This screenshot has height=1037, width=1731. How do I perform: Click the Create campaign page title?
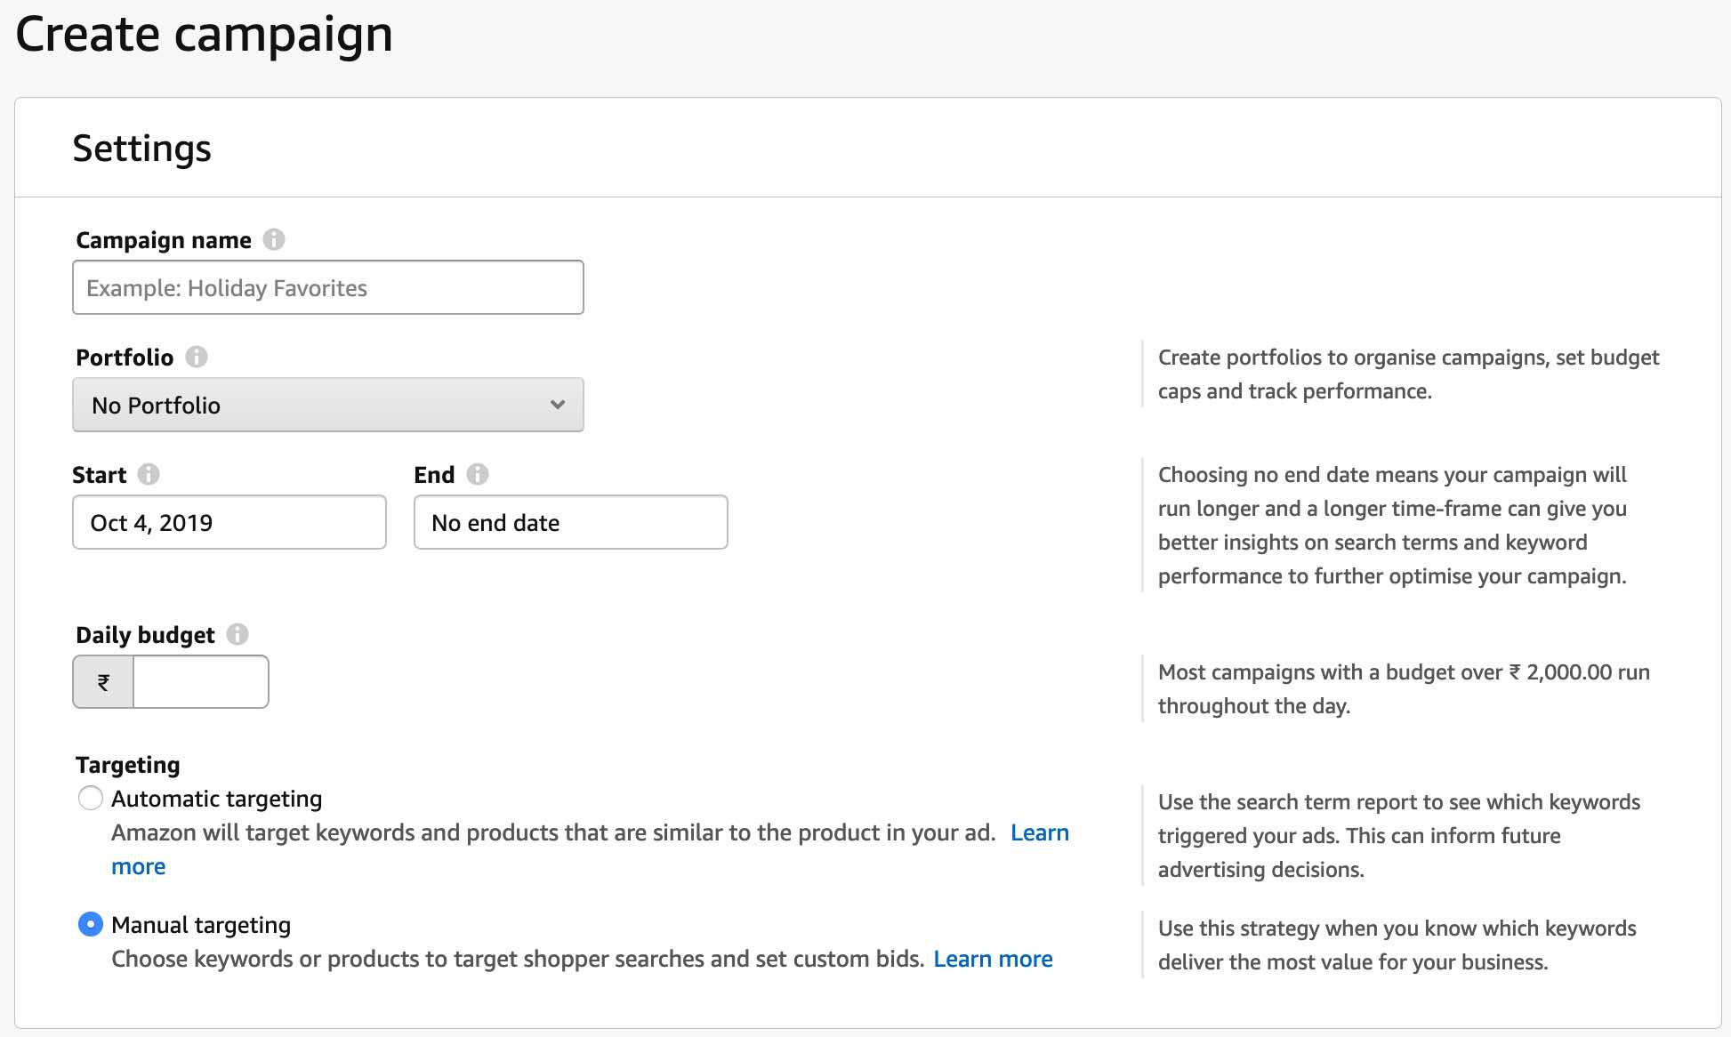(205, 34)
